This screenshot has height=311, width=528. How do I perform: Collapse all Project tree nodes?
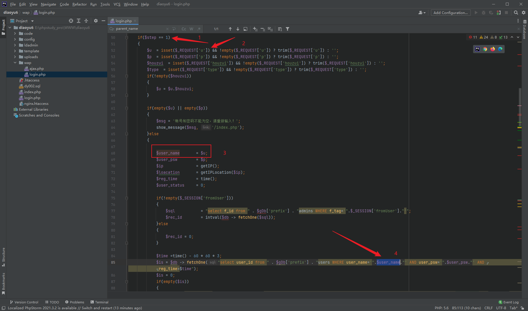(x=86, y=21)
